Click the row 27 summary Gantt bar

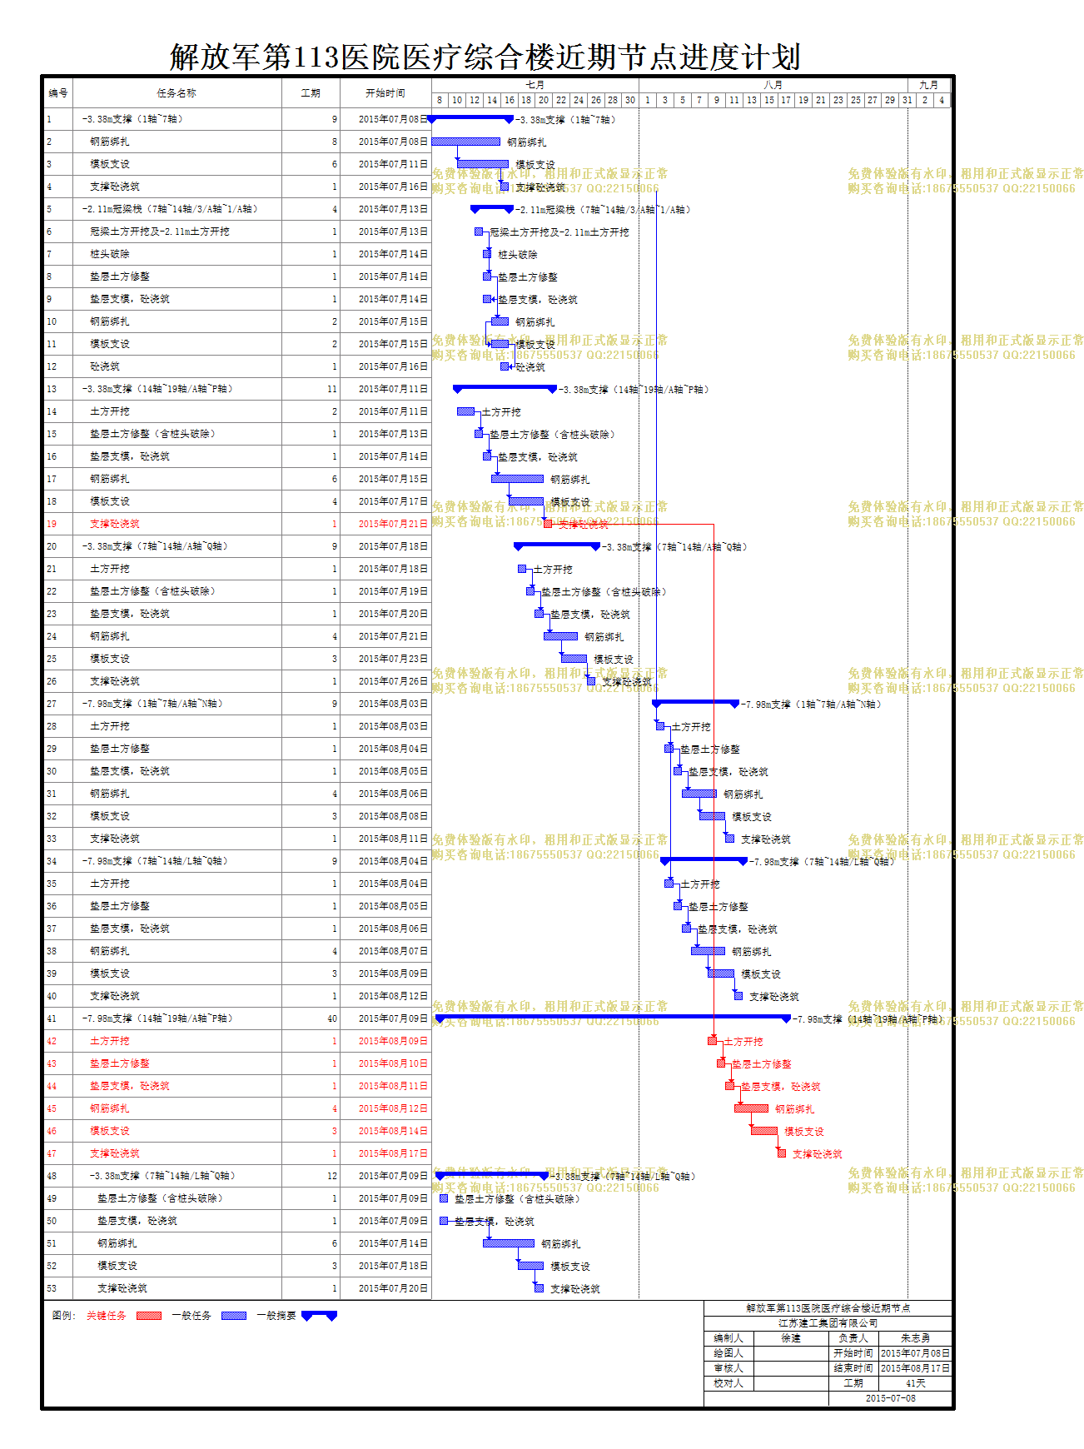click(695, 704)
